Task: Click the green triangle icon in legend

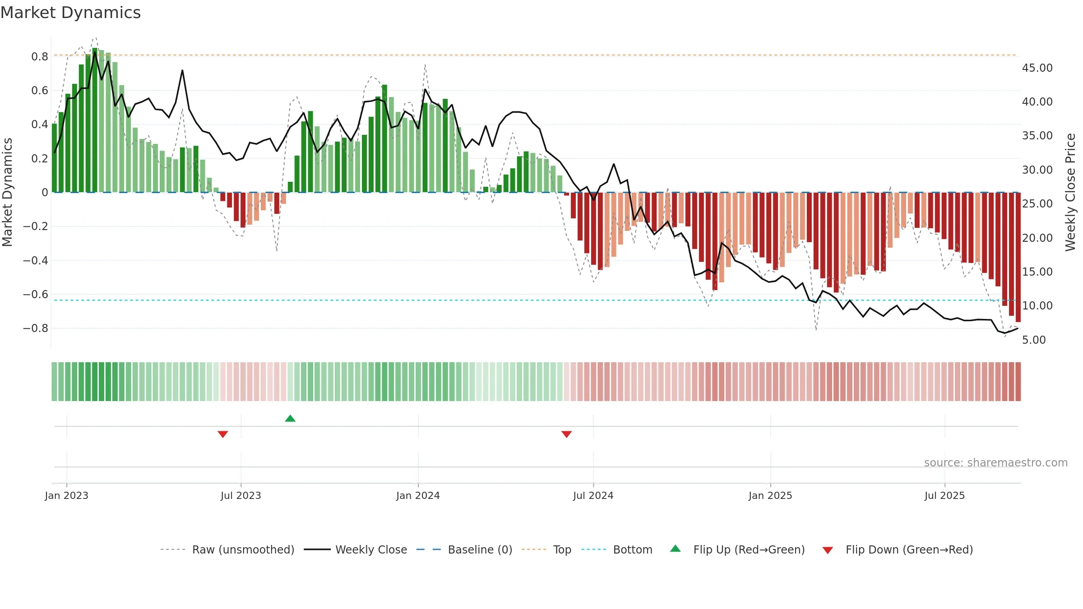Action: click(676, 549)
